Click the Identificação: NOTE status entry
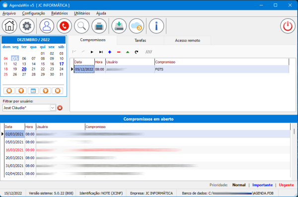The width and height of the screenshot is (298, 197). (101, 193)
